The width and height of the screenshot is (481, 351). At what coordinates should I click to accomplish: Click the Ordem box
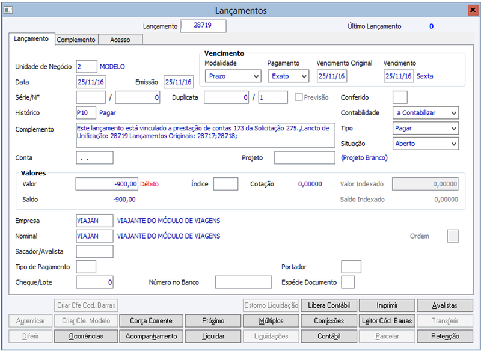[453, 236]
